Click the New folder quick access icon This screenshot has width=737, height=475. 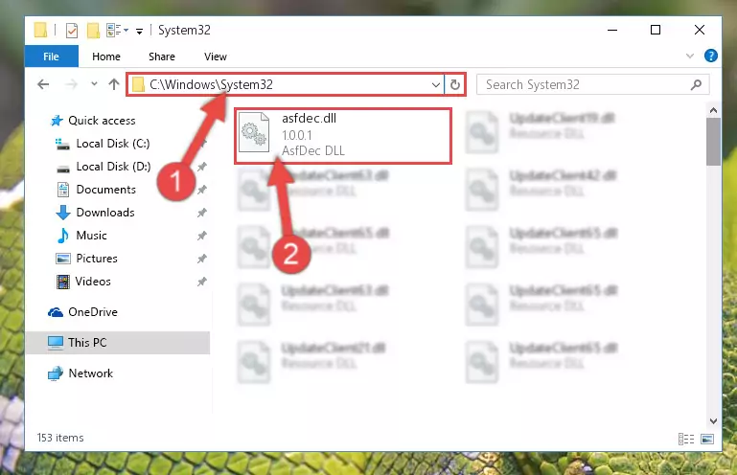[93, 31]
